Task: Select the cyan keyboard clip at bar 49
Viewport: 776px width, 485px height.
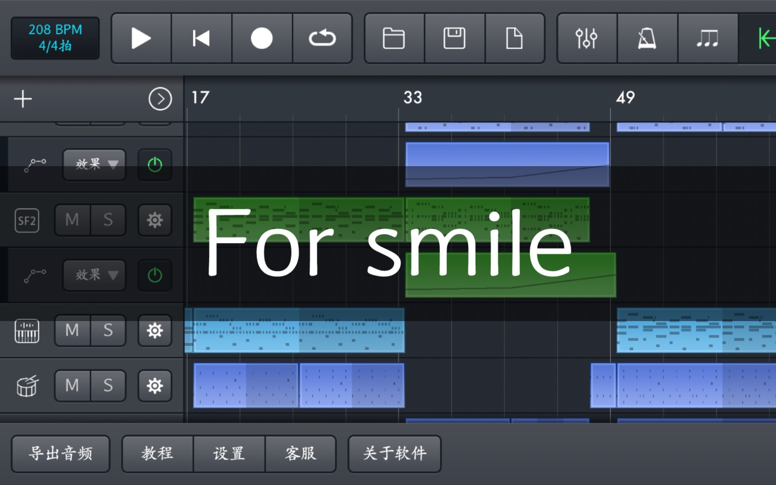Action: point(696,330)
